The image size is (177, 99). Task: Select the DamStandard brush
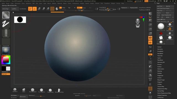click(33, 90)
